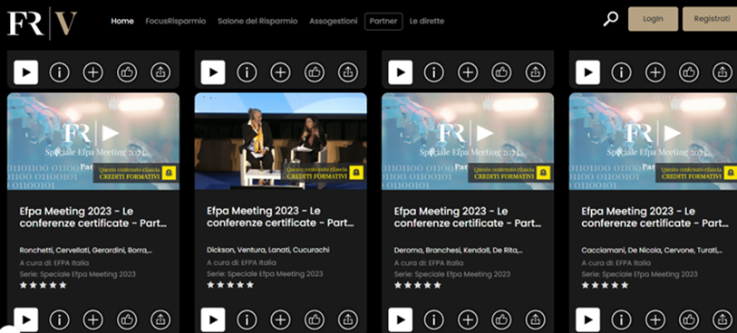
Task: Share the Deroma, Branchesi video via share icon
Action: coord(536,319)
